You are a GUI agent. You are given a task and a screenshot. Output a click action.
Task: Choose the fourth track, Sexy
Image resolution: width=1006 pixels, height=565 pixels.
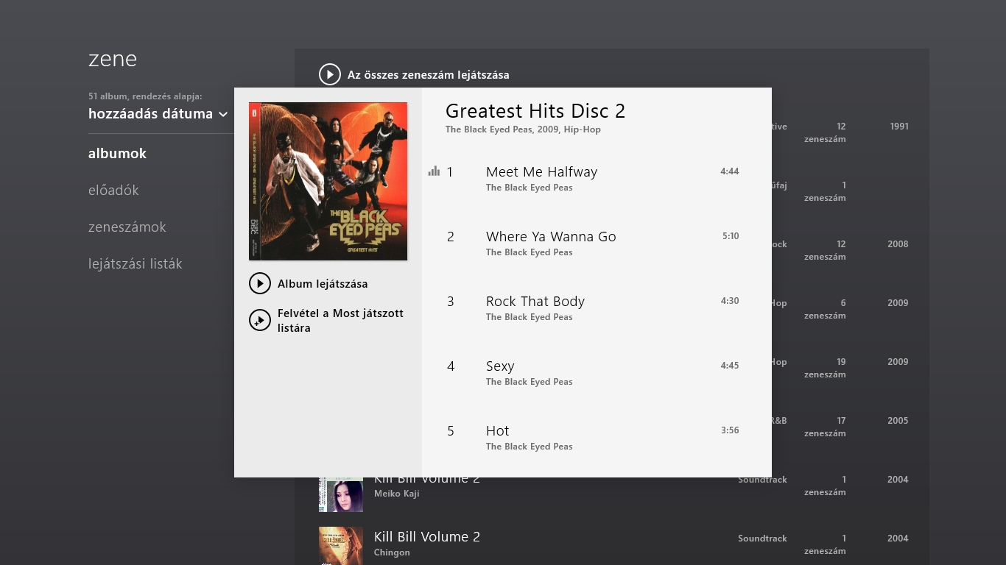pos(500,366)
